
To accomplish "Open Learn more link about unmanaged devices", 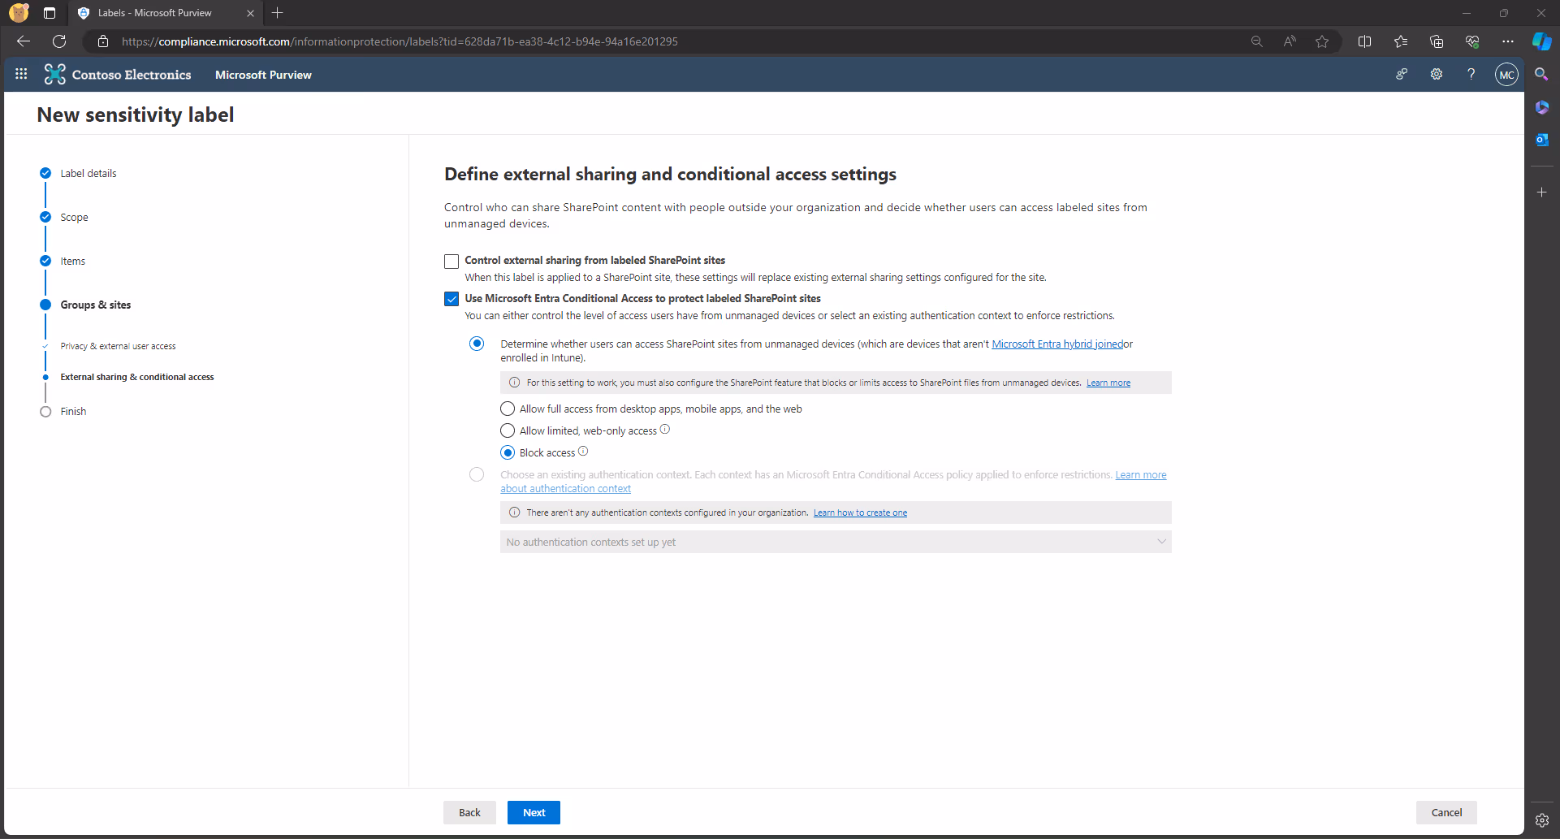I will coord(1108,383).
